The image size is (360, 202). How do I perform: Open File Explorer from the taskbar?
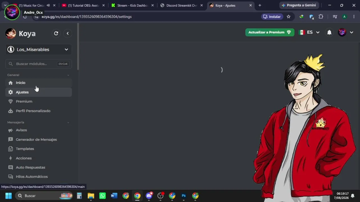pyautogui.click(x=91, y=196)
